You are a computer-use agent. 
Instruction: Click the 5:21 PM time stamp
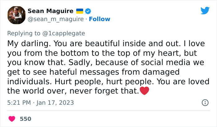point(19,103)
